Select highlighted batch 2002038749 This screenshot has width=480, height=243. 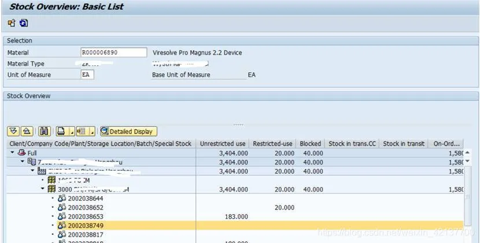click(86, 226)
